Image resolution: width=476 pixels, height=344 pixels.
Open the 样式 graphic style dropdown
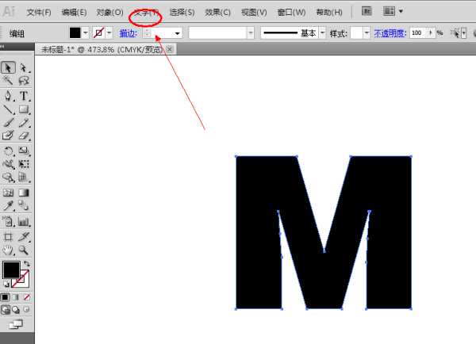pos(366,33)
